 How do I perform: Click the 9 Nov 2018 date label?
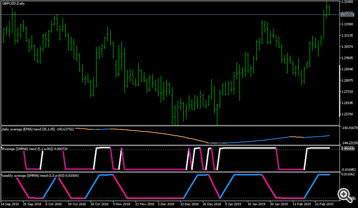(121, 204)
